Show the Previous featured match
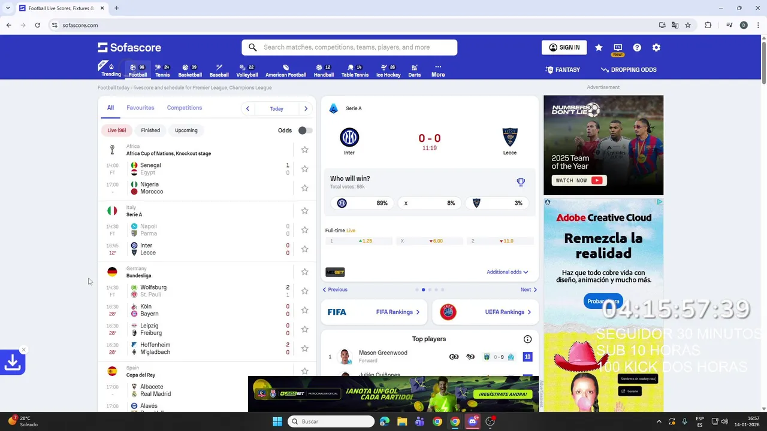This screenshot has width=767, height=431. click(335, 290)
